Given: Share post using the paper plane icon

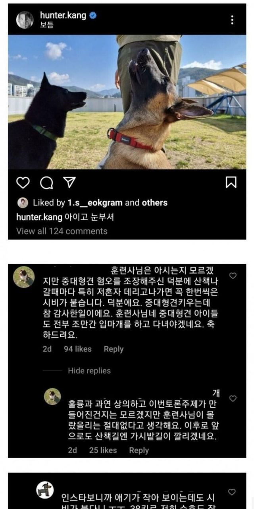Looking at the screenshot, I should (x=69, y=182).
